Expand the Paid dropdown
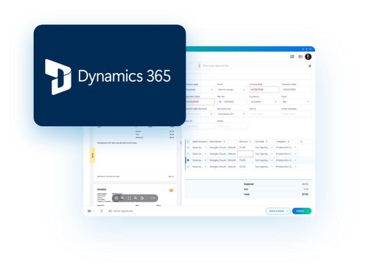This screenshot has height=279, width=369. click(x=296, y=102)
